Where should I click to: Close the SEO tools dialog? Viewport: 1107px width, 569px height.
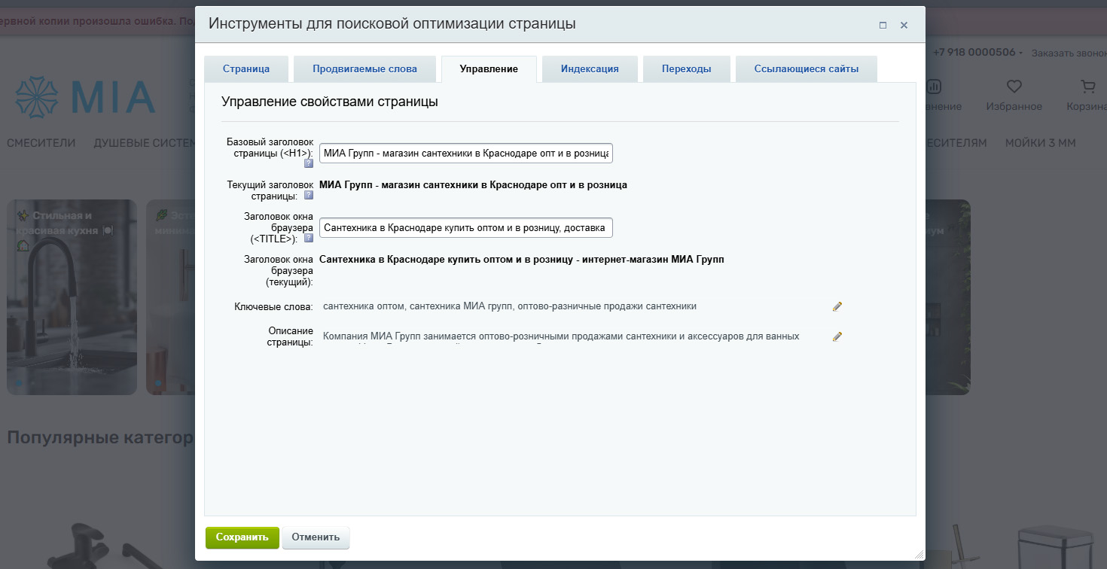point(904,25)
